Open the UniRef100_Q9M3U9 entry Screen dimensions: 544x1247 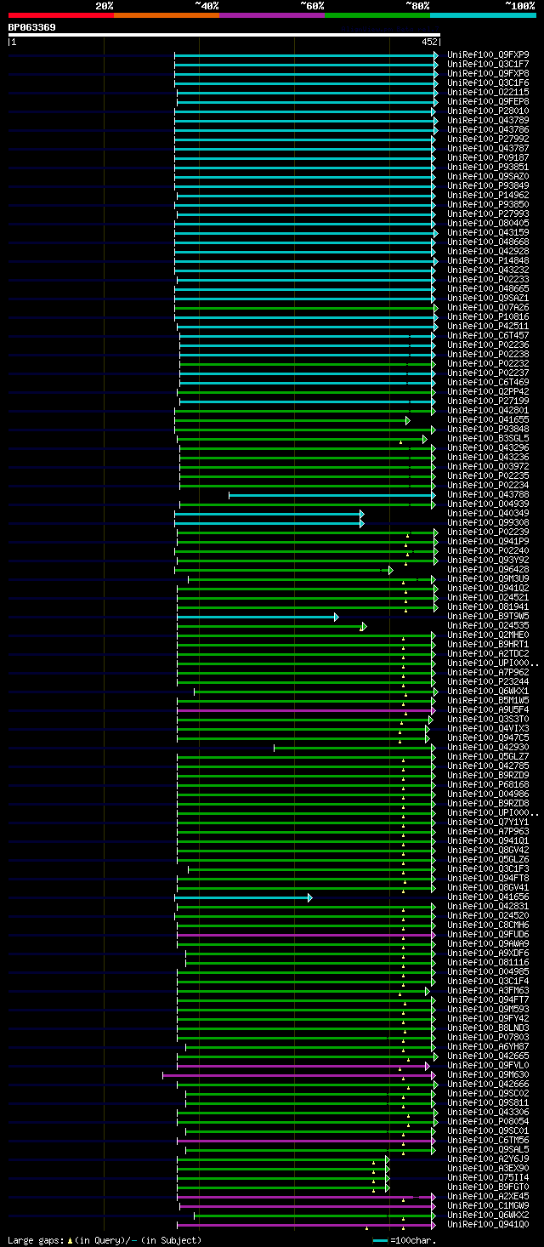(x=488, y=578)
